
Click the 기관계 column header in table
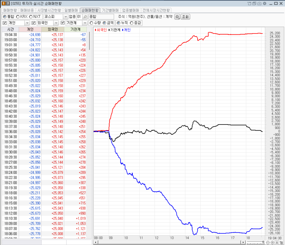pyautogui.click(x=75, y=29)
